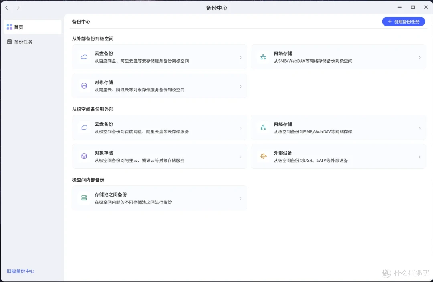
Task: Click text 从极空间备份到阿里云、腾讯云等对象存储服务
Action: [140, 160]
